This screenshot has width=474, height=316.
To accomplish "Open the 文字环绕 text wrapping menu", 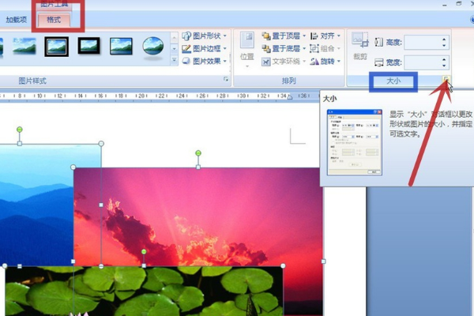I will coord(284,62).
